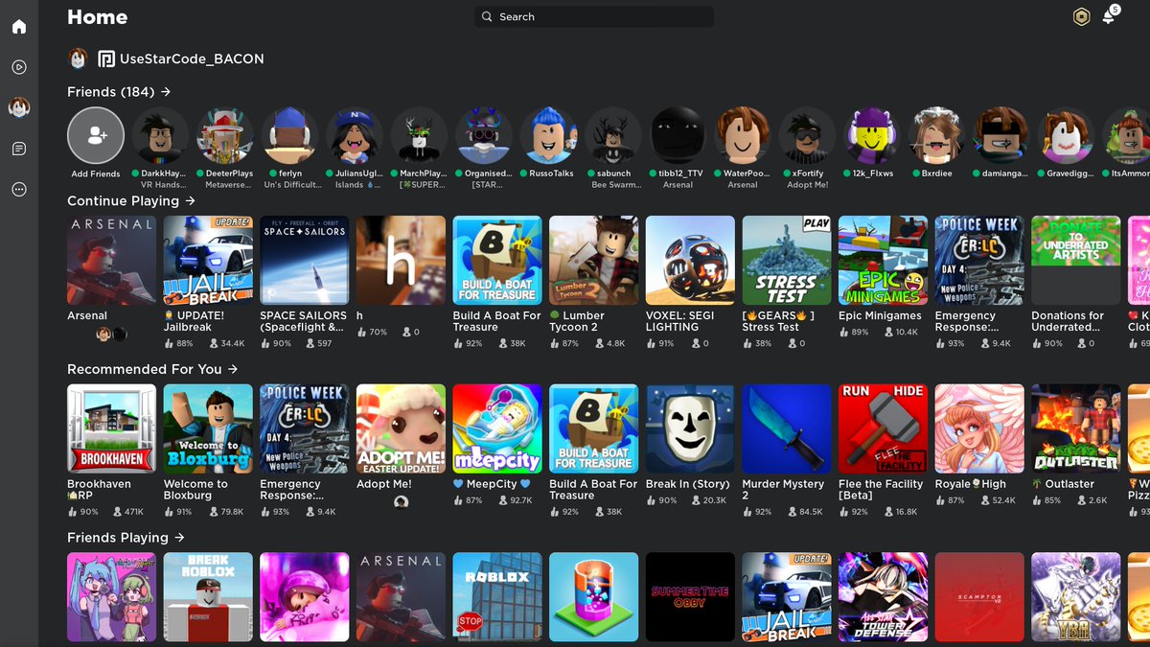1150x647 pixels.
Task: Expand the Recommended For You arrow
Action: tap(232, 369)
